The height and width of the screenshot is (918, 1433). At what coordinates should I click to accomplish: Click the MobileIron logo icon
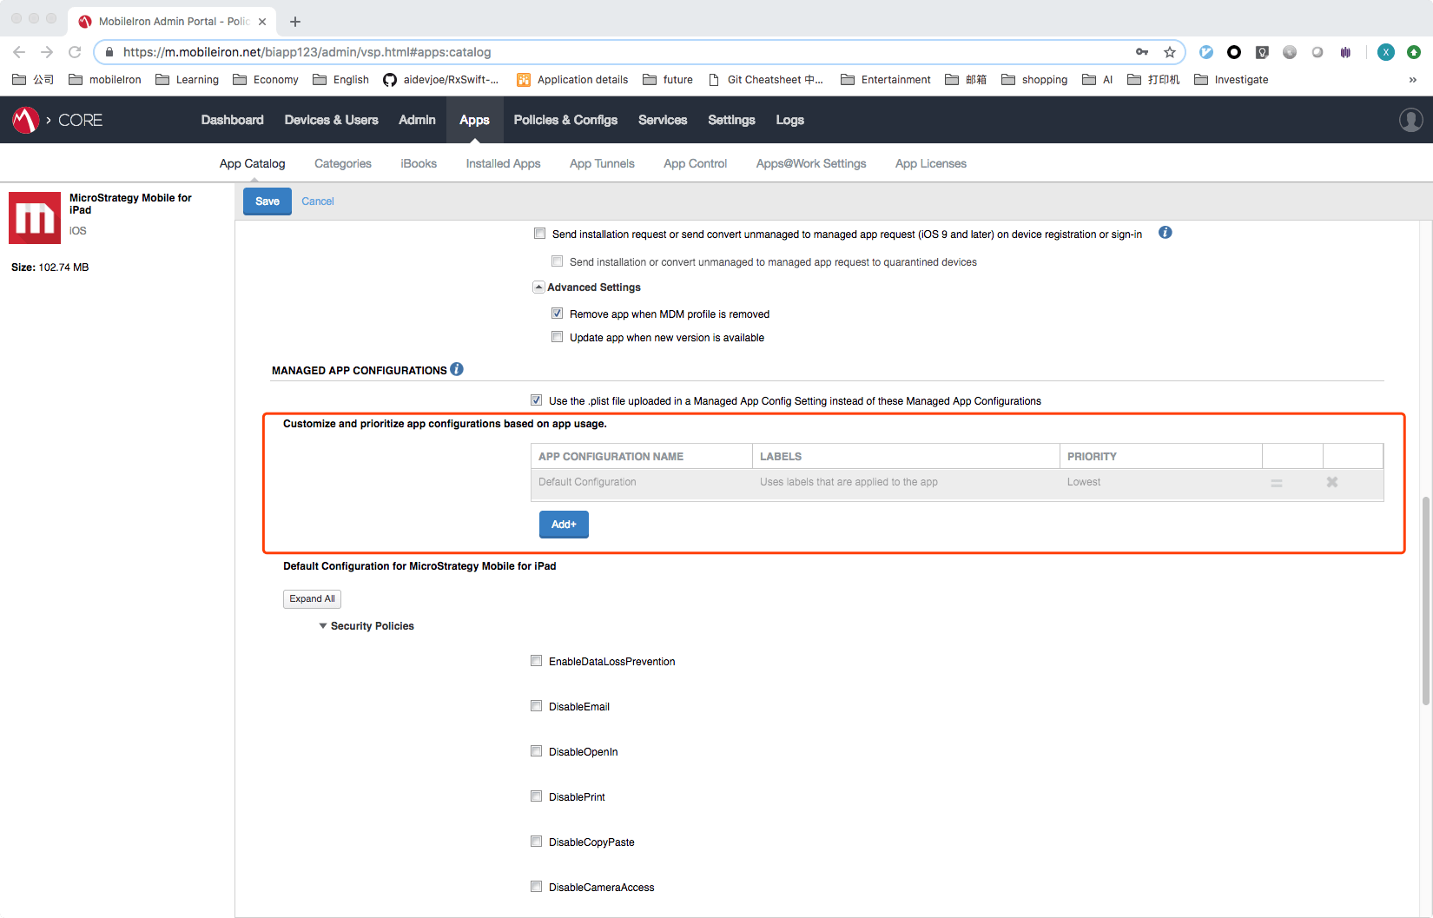click(x=26, y=120)
